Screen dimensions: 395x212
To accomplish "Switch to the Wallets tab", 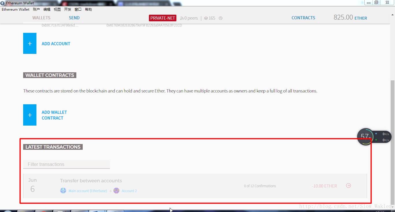I will tap(41, 18).
